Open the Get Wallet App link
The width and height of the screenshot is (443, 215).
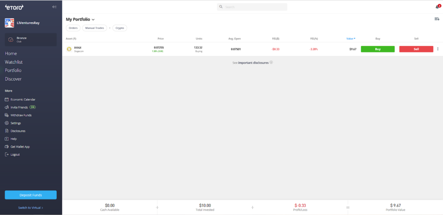pos(20,147)
